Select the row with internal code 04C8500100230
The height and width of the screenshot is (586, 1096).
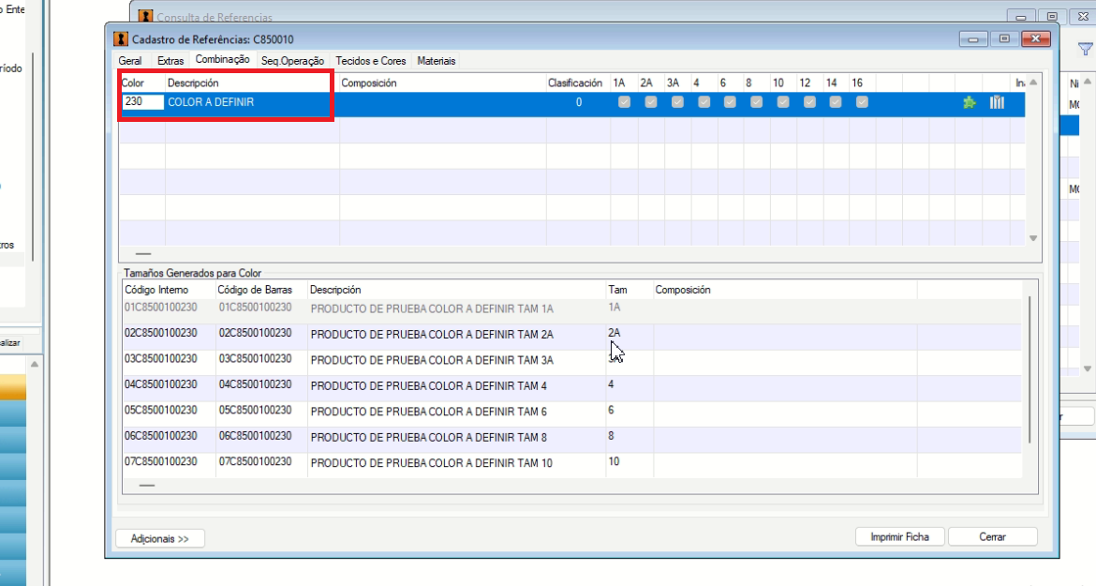(571, 386)
